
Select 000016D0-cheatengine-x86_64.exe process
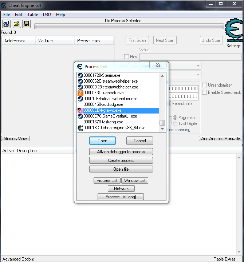pyautogui.click(x=118, y=128)
